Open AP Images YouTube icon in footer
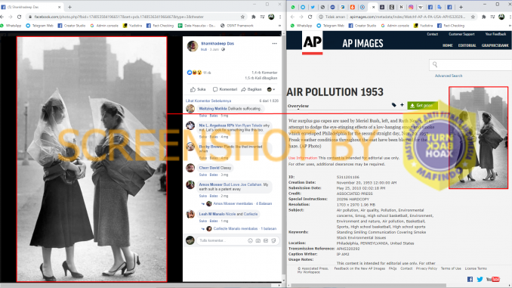 (x=493, y=279)
